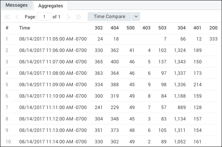This screenshot has width=222, height=147.
Task: Click the Time Compare button
Action: coord(110,17)
